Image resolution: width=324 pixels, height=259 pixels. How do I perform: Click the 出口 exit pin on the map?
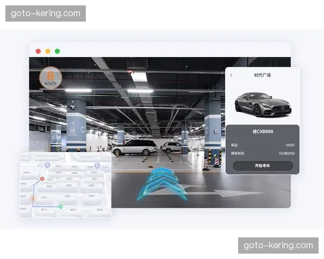pos(48,165)
